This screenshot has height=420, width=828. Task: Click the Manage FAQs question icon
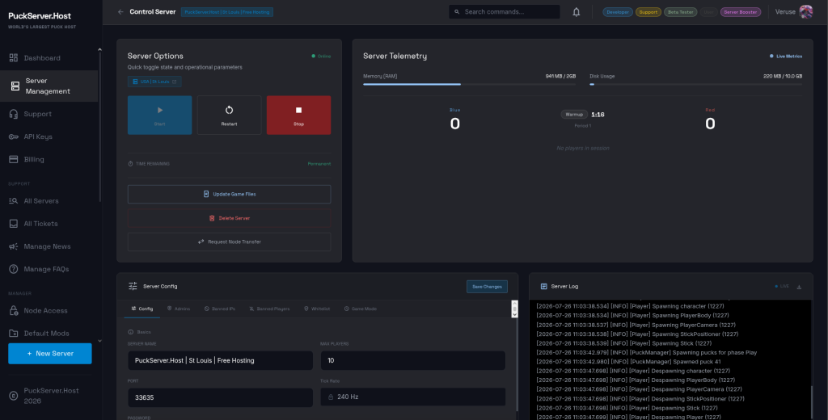14,269
